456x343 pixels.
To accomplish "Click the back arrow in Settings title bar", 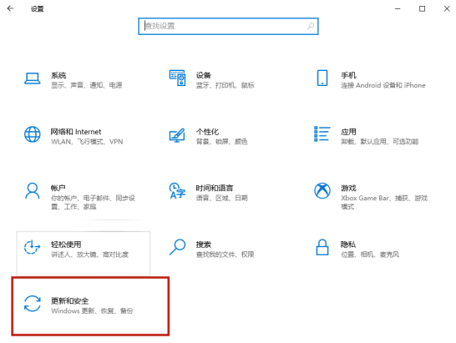I will point(11,8).
